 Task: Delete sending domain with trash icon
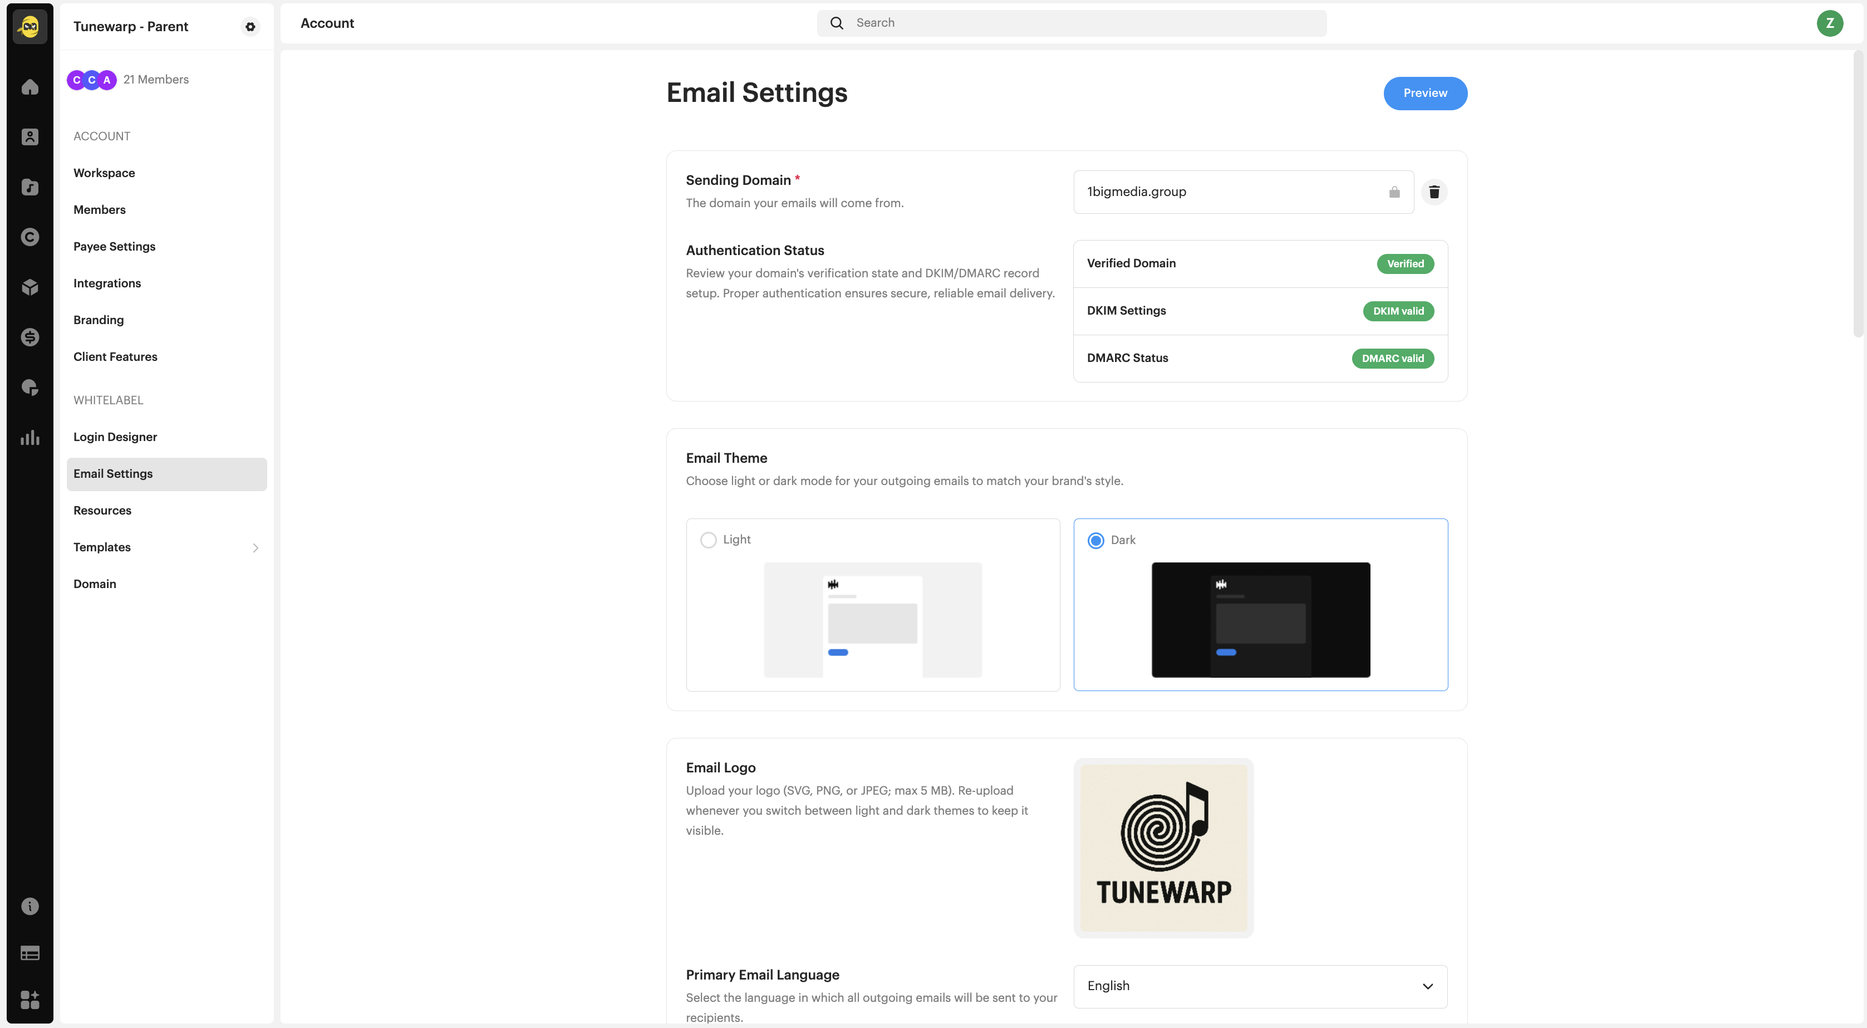(1433, 192)
